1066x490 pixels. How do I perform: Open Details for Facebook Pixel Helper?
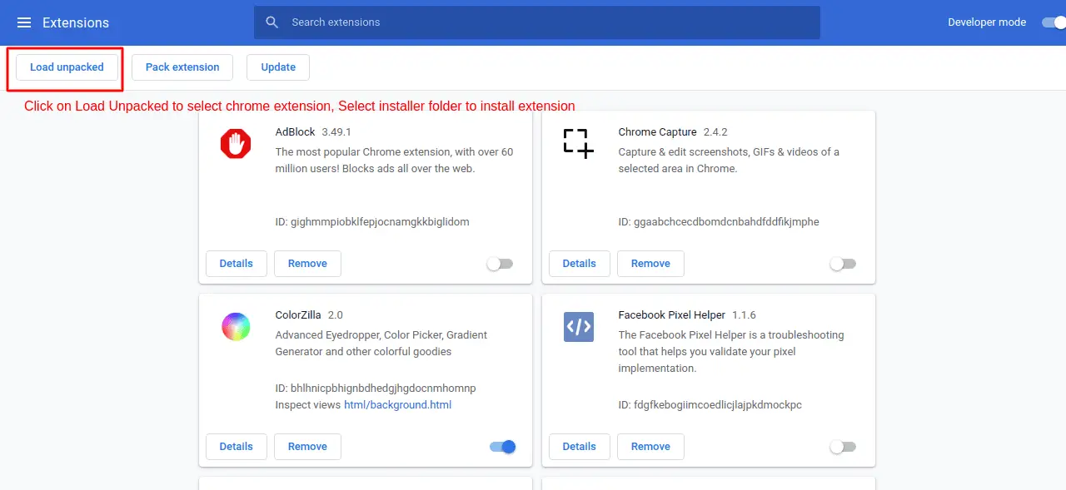tap(579, 447)
